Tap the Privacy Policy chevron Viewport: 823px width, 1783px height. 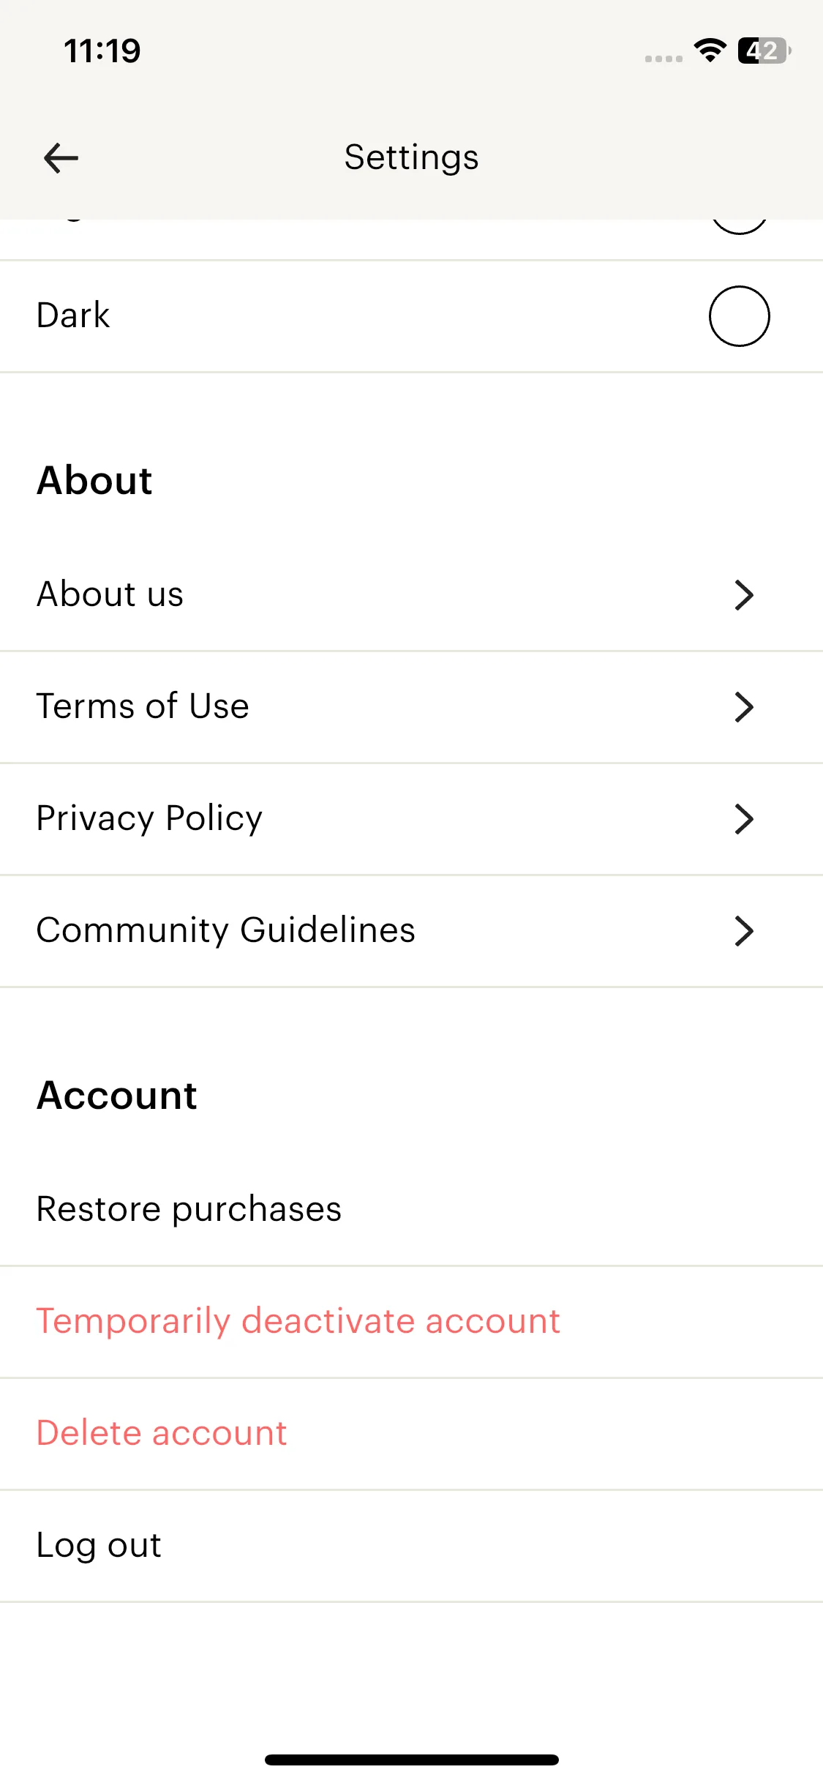744,819
